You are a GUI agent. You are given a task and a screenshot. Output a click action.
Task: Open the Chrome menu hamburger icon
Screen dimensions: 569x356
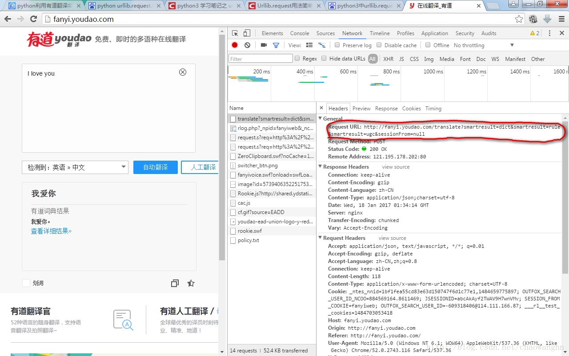pos(561,19)
